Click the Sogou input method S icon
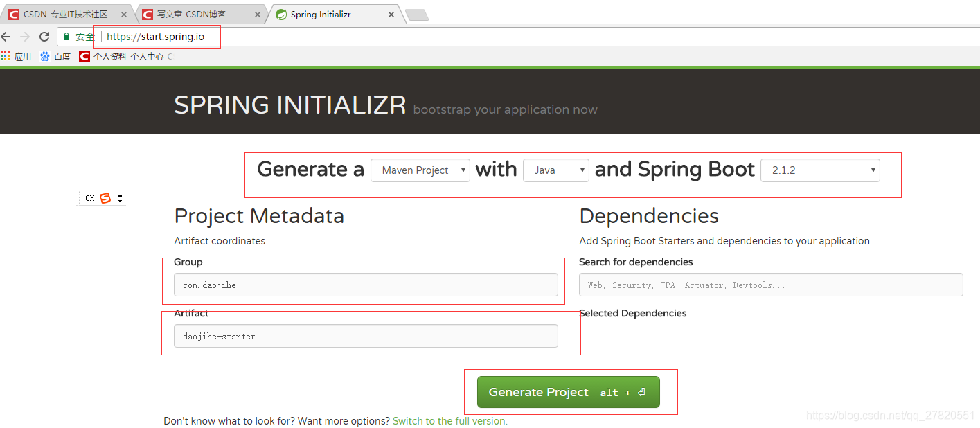The width and height of the screenshot is (980, 428). [105, 198]
